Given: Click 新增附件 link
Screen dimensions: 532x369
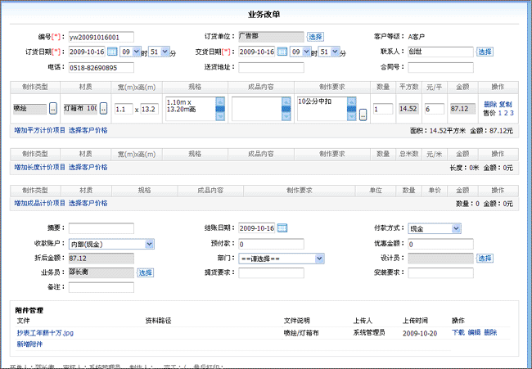Looking at the screenshot, I should (x=29, y=344).
